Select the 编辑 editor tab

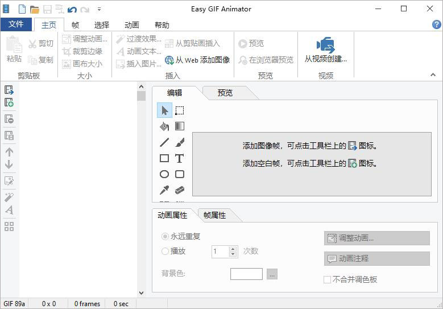tap(175, 93)
